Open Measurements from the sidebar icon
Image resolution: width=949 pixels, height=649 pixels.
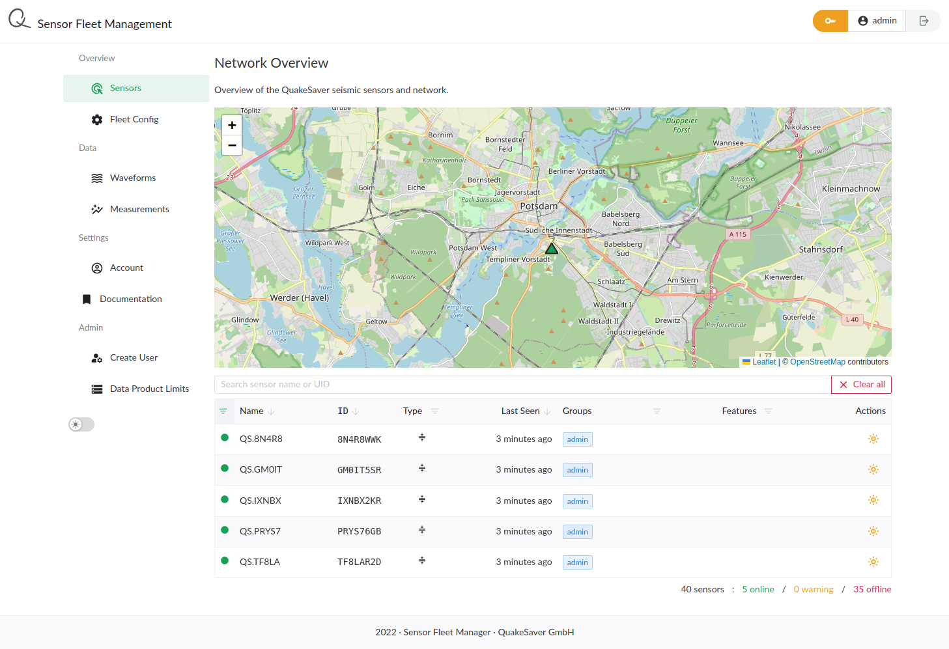point(96,208)
